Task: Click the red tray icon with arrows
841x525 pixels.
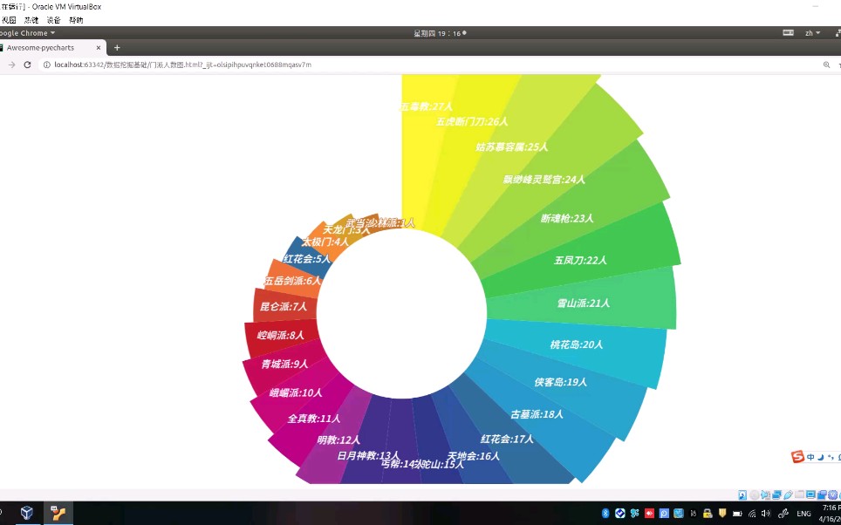Action: click(x=650, y=513)
